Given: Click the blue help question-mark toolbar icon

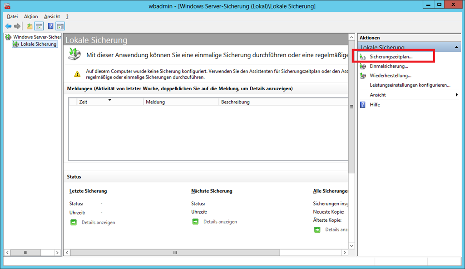Looking at the screenshot, I should coord(51,26).
